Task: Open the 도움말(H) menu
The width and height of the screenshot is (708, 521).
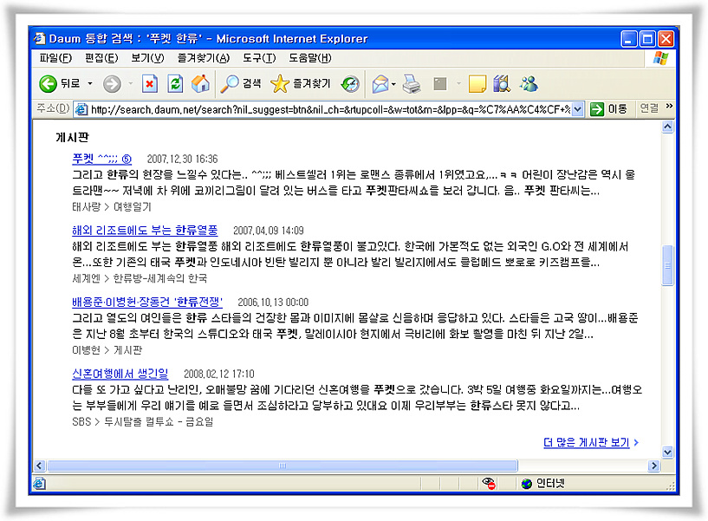Action: (x=310, y=58)
